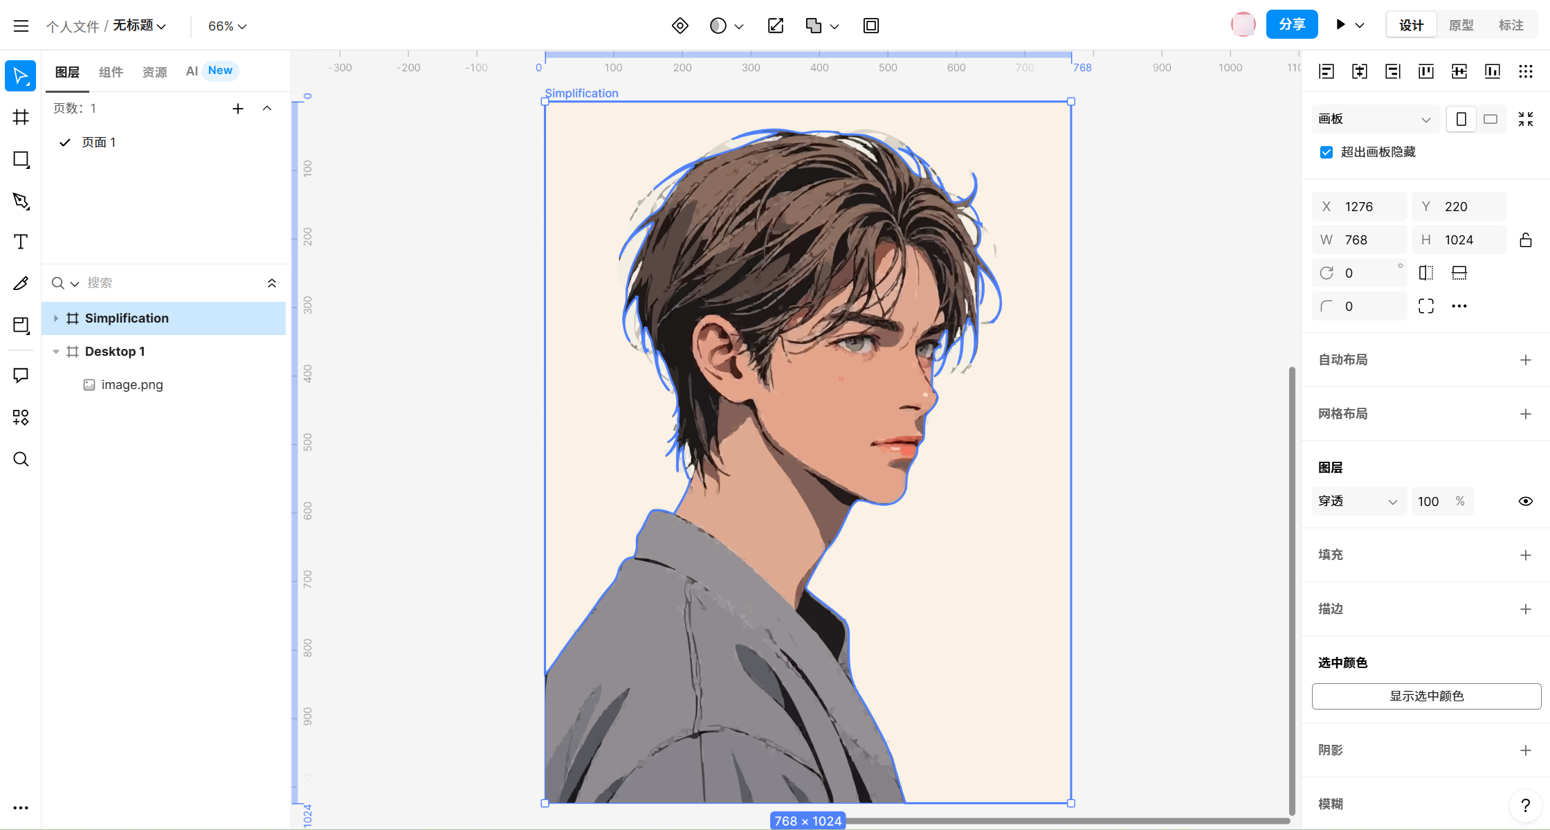The image size is (1550, 830).
Task: Click the frame fit icon in top toolbar
Action: point(871,26)
